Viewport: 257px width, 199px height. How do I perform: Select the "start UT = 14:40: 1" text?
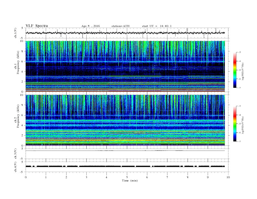157,26
